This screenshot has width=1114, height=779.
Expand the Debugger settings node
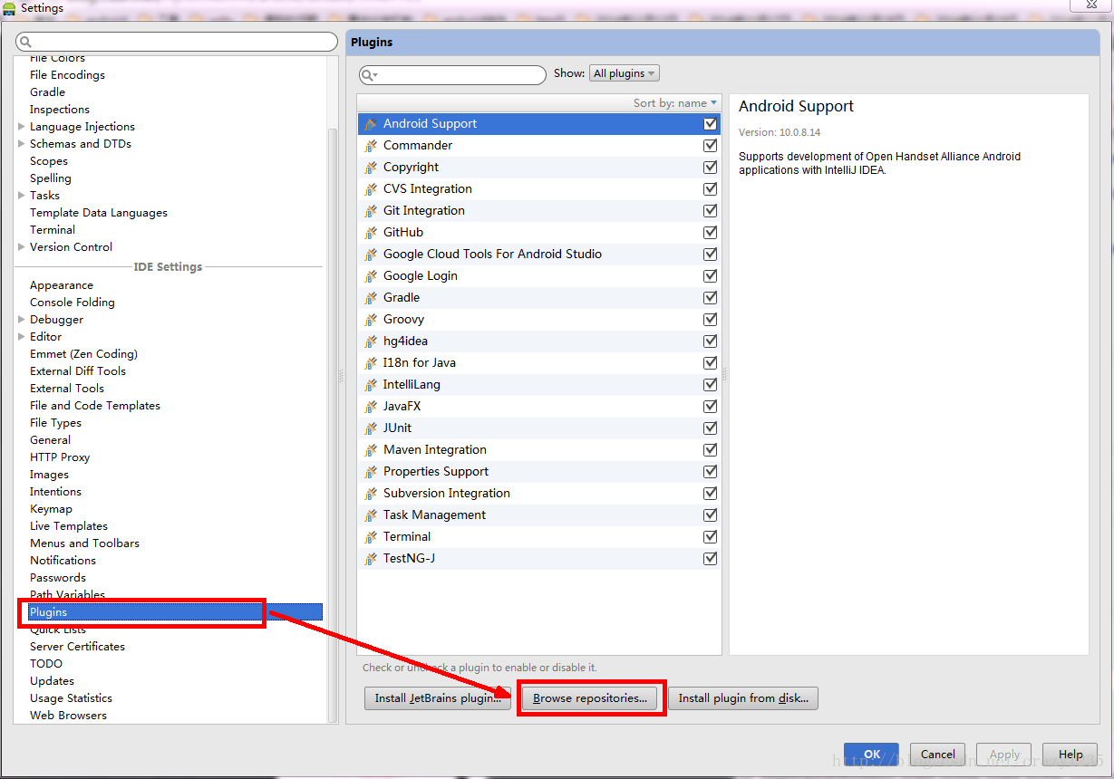pos(22,320)
